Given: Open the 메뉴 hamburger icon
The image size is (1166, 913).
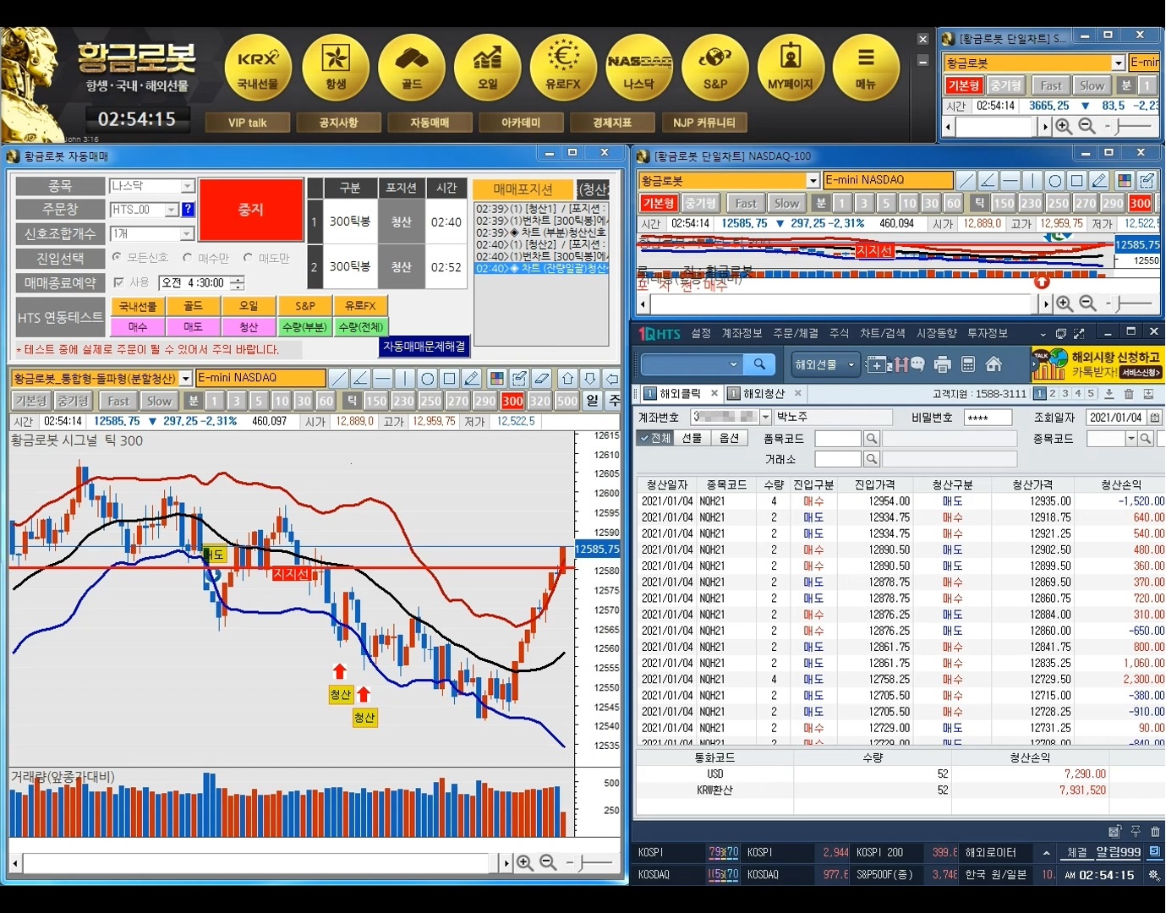Looking at the screenshot, I should 866,68.
